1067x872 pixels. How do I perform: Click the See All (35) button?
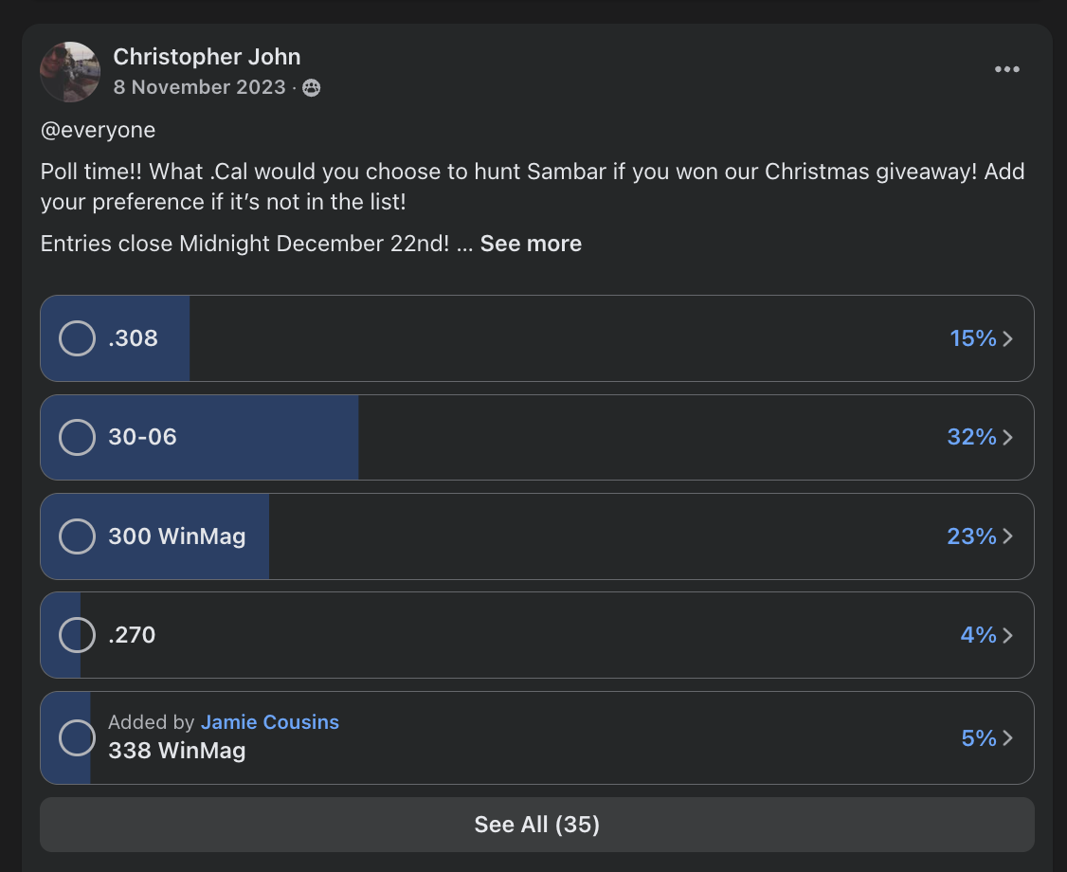[537, 825]
